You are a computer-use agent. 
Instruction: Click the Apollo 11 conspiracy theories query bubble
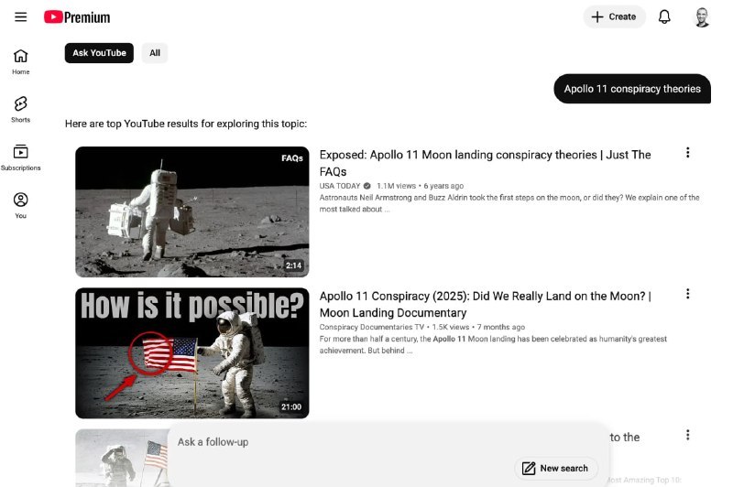click(632, 89)
